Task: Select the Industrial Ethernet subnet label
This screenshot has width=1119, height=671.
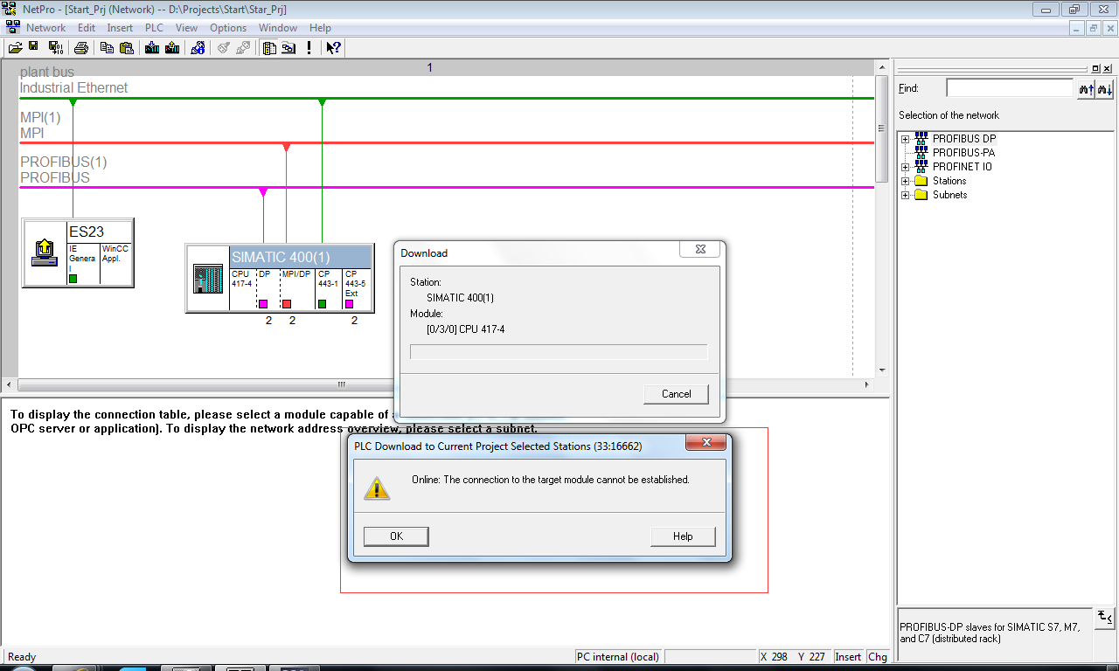Action: 73,87
